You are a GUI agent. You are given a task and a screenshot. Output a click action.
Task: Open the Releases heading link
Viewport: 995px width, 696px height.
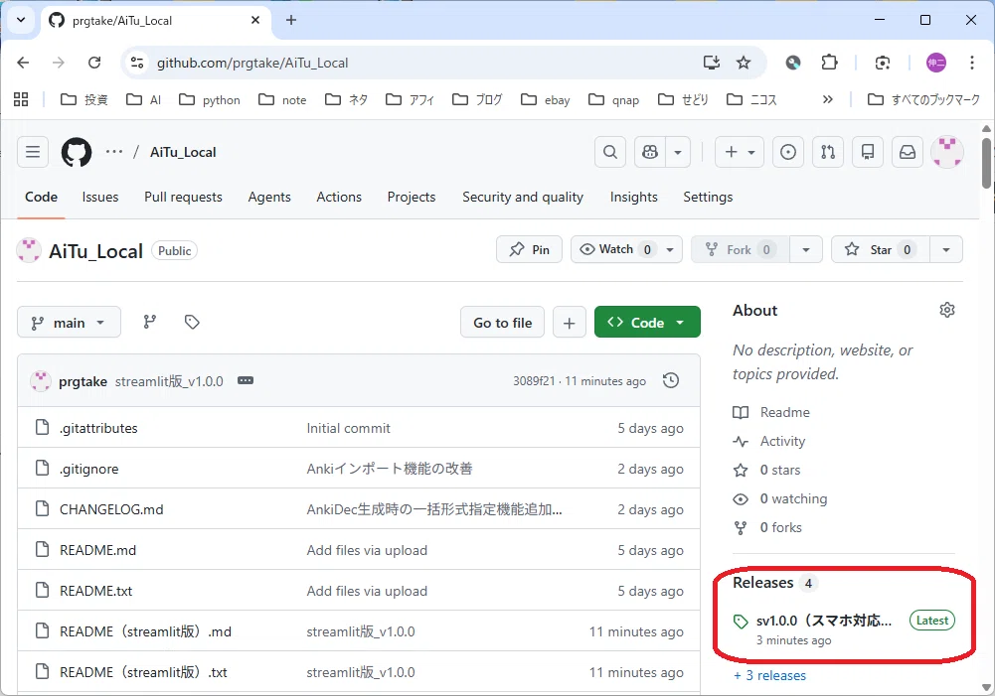pos(762,583)
